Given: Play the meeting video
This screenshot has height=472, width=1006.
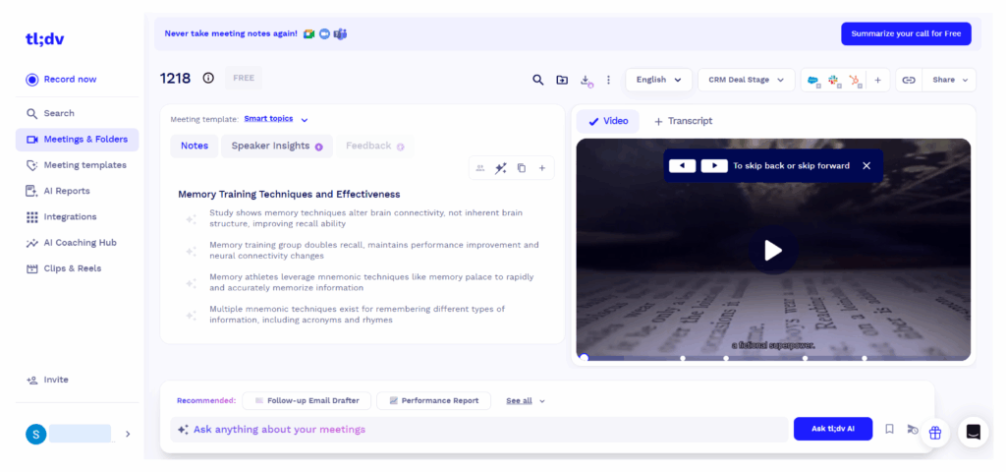Looking at the screenshot, I should click(x=773, y=251).
